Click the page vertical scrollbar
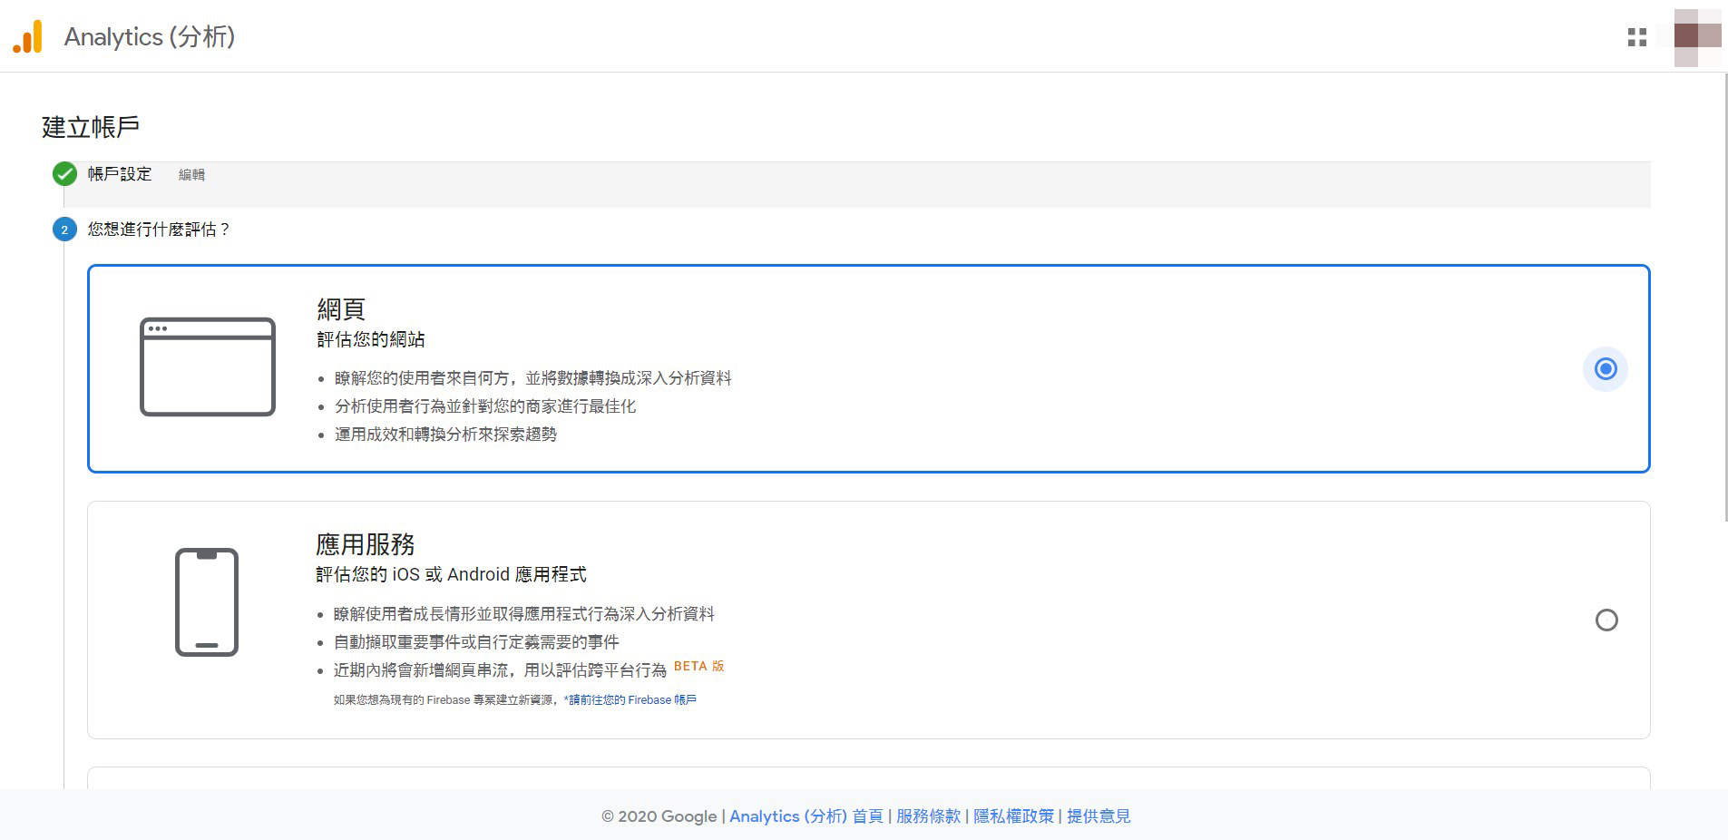The height and width of the screenshot is (840, 1728). coord(1723,298)
